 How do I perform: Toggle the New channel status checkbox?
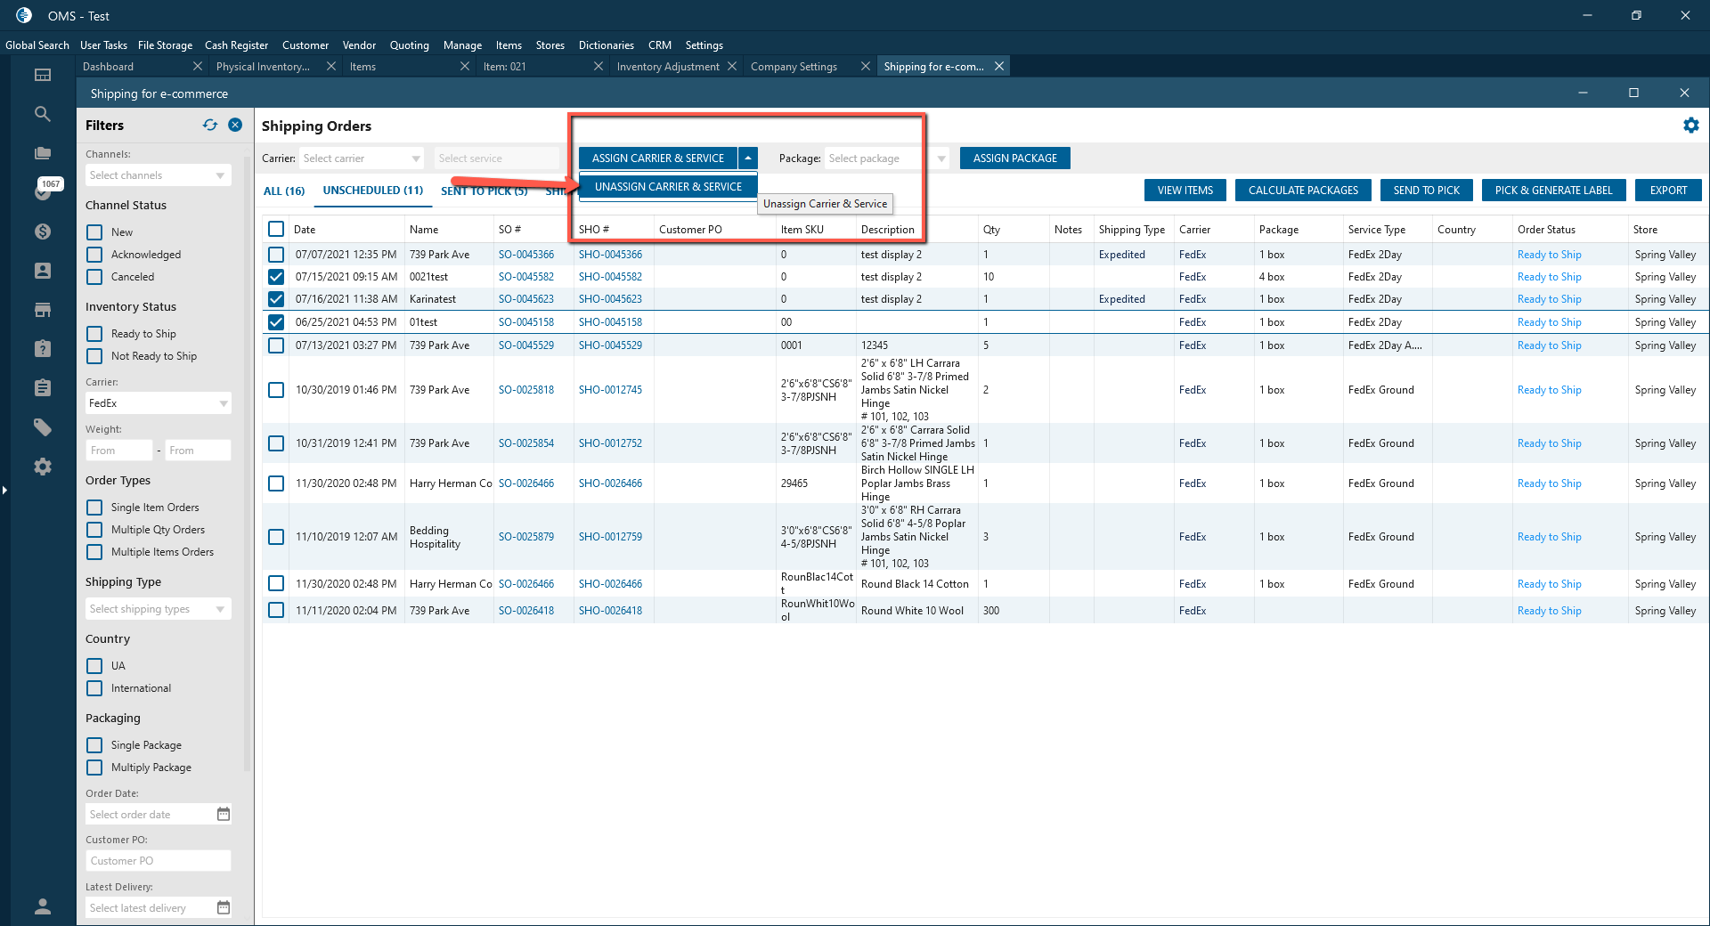[94, 232]
